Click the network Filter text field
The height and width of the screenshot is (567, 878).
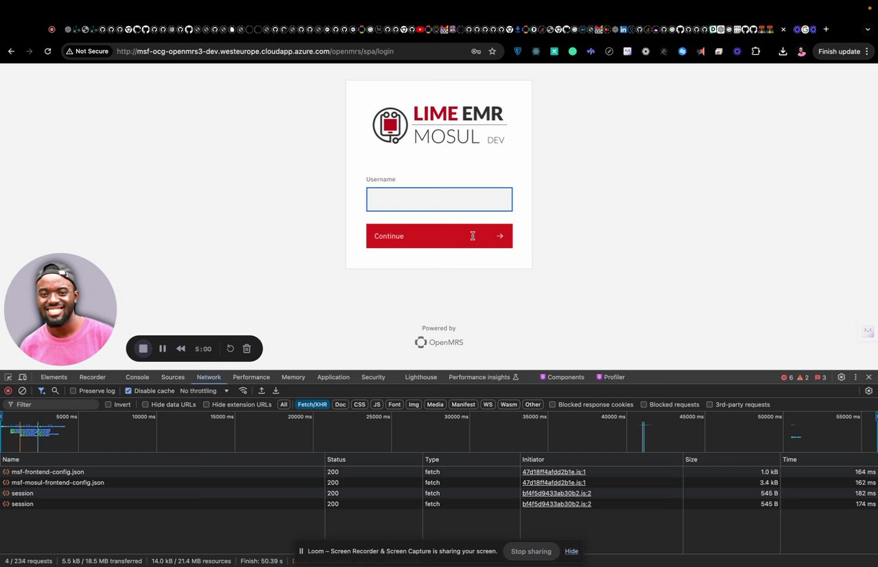point(51,405)
